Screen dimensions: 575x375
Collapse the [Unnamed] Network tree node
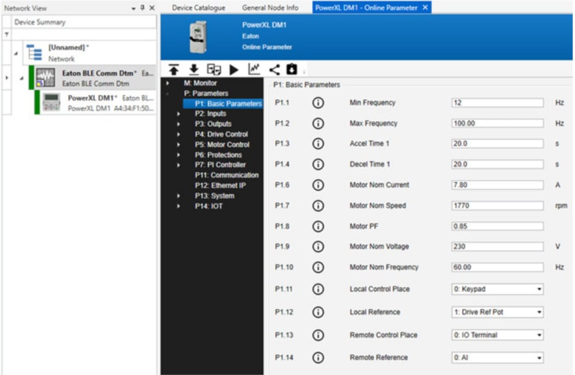pos(16,53)
